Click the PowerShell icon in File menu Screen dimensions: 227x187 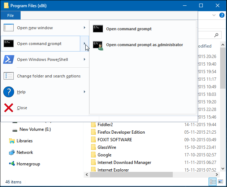coord(9,59)
